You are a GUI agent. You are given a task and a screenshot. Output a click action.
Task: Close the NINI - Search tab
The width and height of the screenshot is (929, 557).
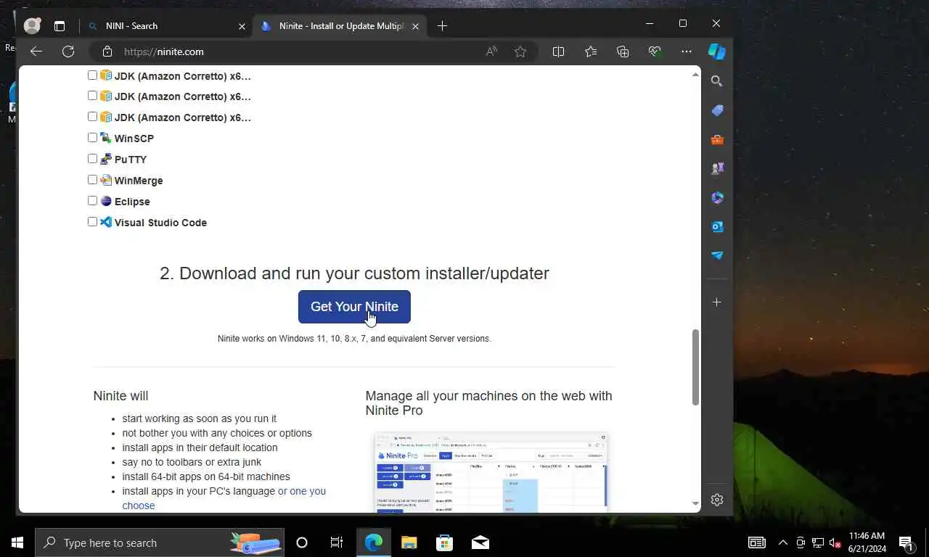(x=242, y=26)
